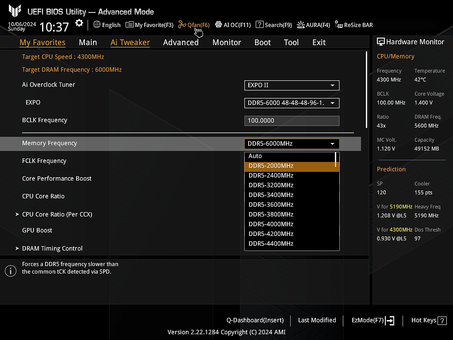Click the Qfan fan icon
Image resolution: width=453 pixels, height=340 pixels.
[x=182, y=25]
